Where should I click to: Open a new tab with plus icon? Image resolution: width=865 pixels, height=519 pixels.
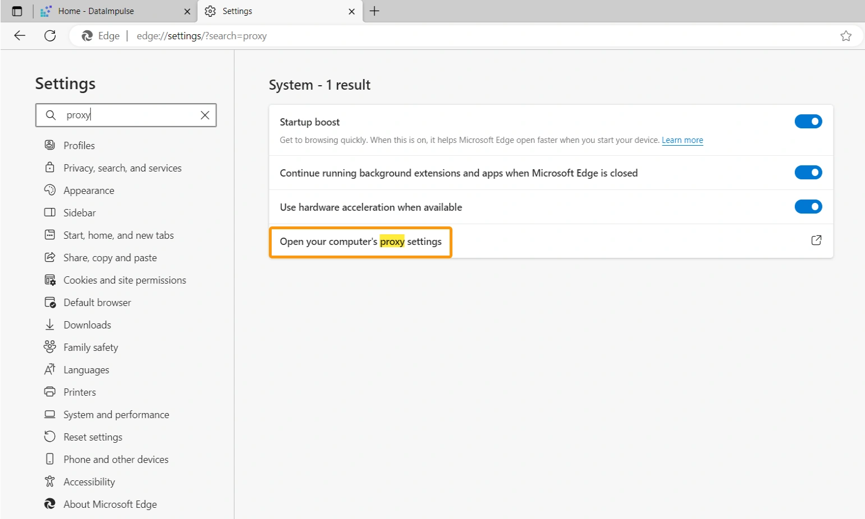pos(374,11)
